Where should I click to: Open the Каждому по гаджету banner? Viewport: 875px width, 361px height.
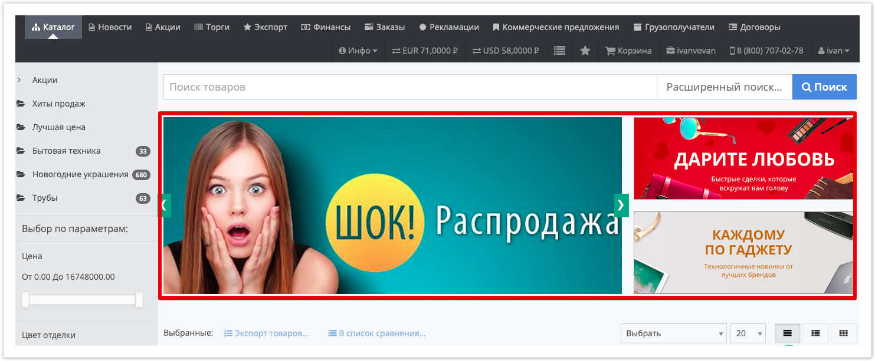[x=743, y=253]
